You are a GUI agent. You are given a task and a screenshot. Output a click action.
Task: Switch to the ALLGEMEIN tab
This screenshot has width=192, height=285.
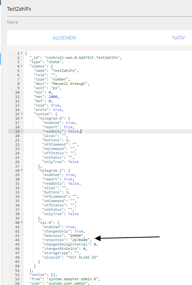pos(64,38)
